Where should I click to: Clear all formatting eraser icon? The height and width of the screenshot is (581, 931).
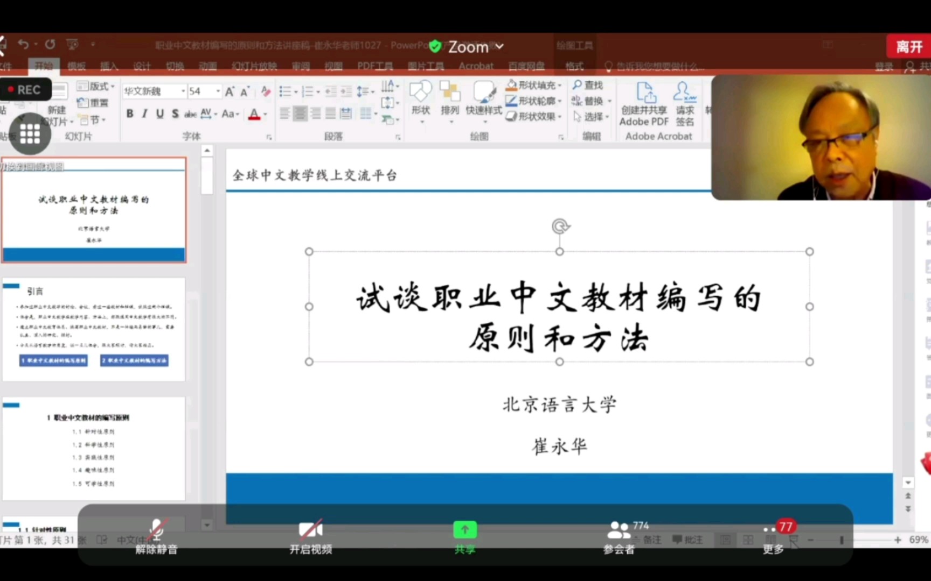click(x=266, y=91)
